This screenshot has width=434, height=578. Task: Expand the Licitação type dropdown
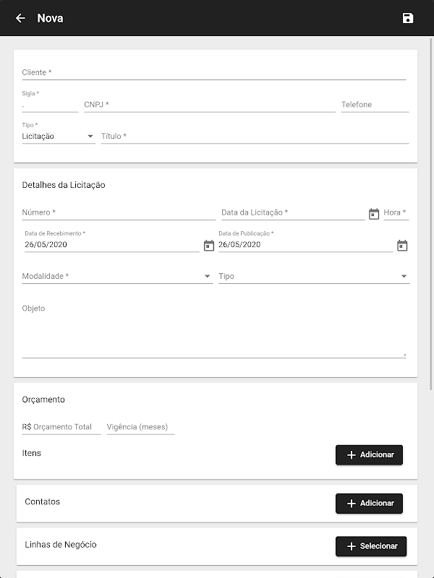click(58, 137)
